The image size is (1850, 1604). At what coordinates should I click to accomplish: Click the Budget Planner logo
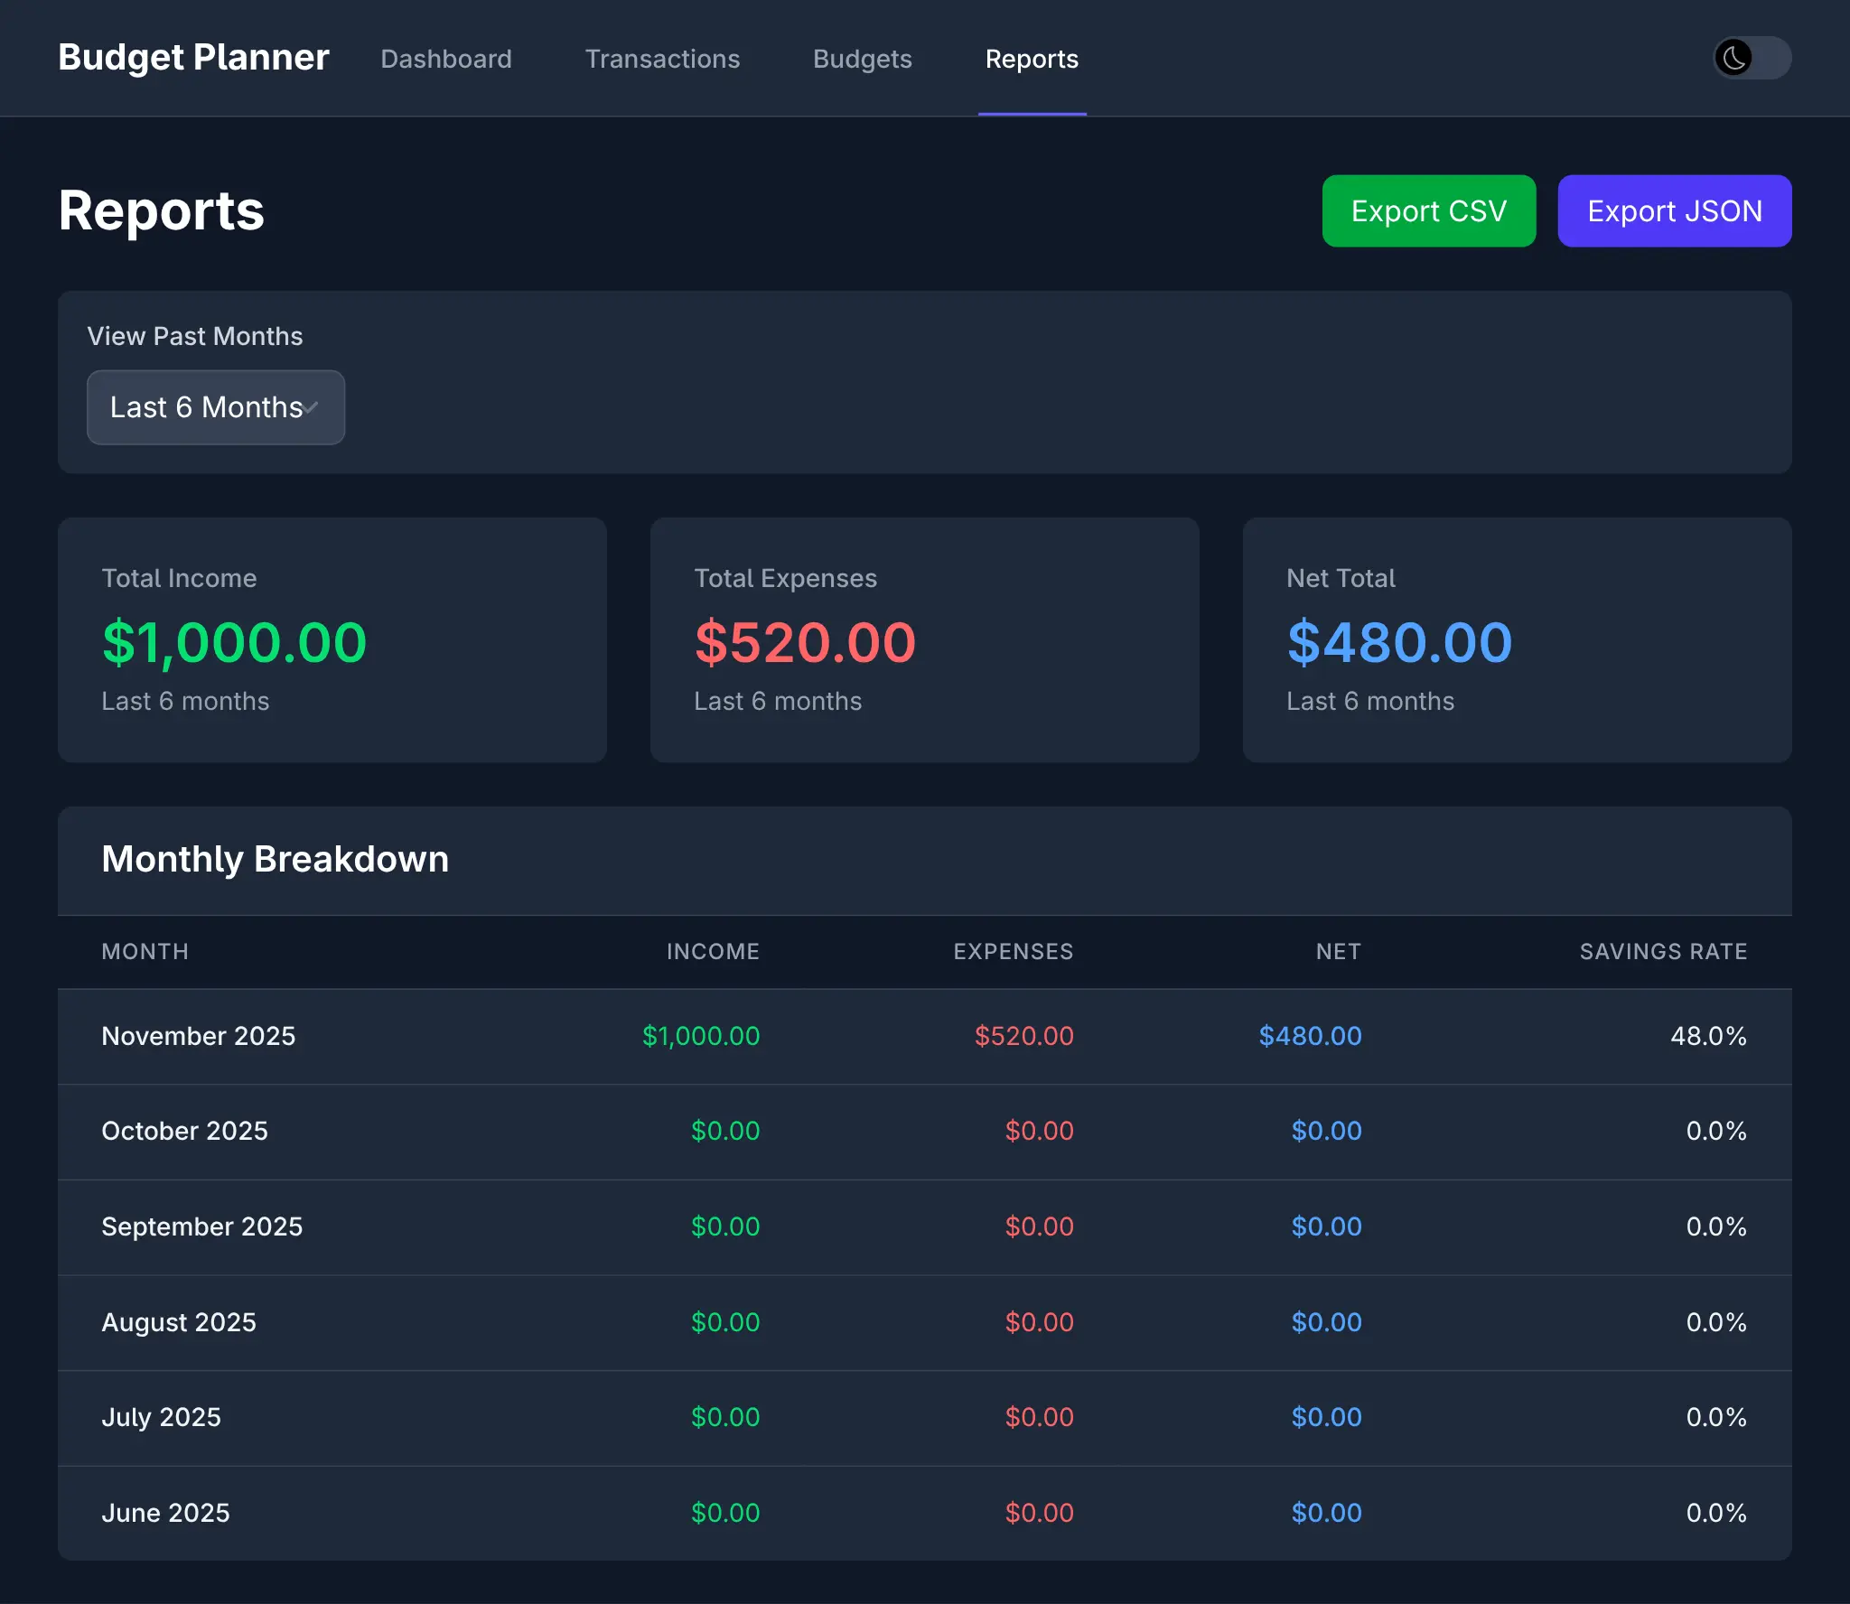(192, 56)
